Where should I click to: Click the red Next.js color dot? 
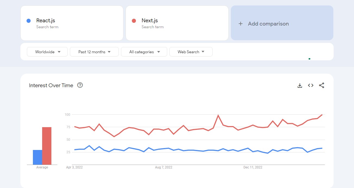point(134,21)
